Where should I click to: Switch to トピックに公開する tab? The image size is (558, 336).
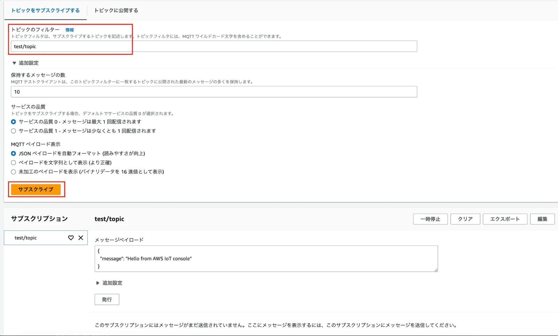[x=116, y=10]
